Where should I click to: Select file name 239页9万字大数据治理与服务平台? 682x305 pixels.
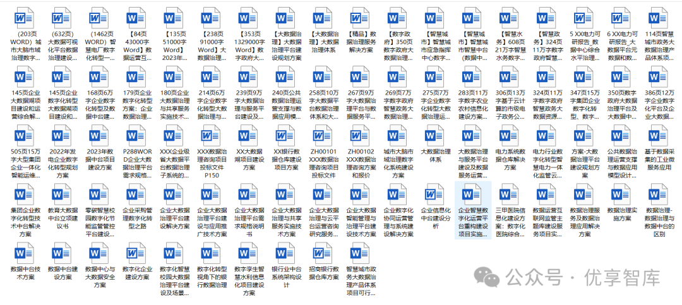coord(248,105)
